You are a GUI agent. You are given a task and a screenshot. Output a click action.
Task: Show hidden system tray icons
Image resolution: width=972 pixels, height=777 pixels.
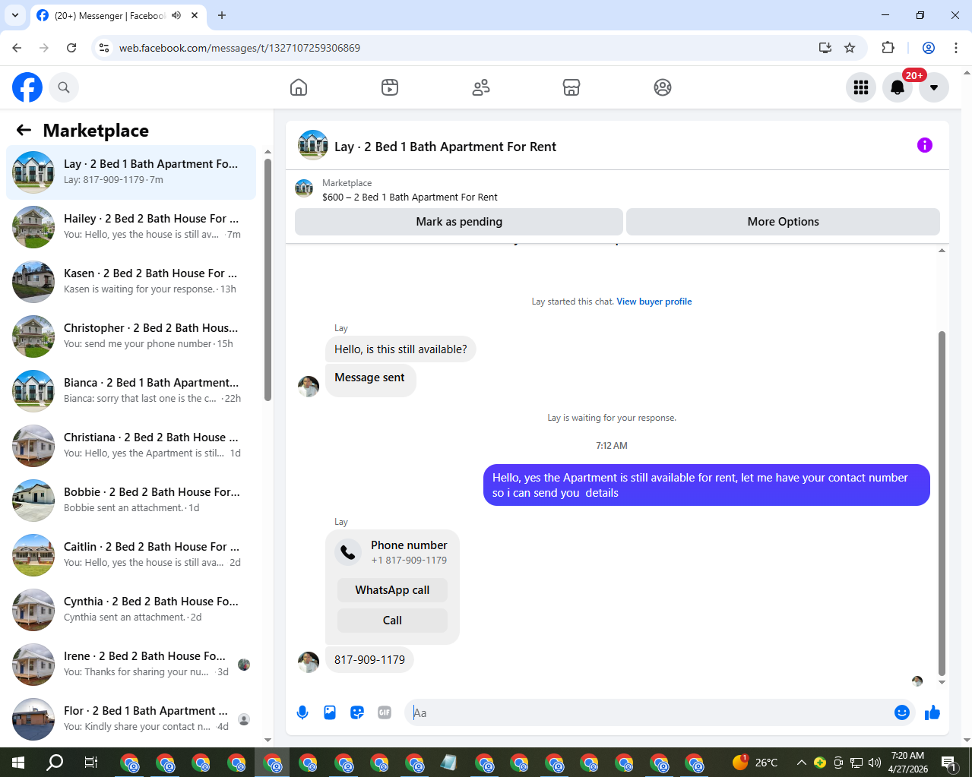point(801,762)
